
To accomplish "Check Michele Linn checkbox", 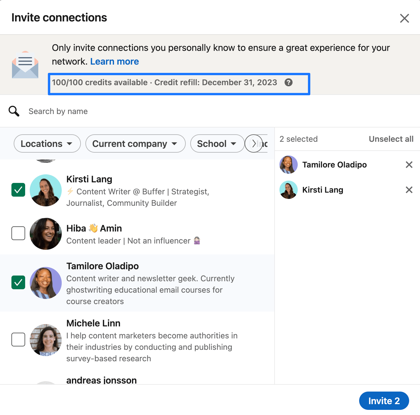I will 18,340.
